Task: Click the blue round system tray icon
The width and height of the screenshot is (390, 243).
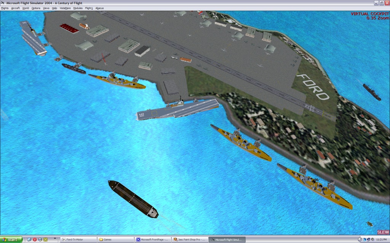Action: click(364, 240)
